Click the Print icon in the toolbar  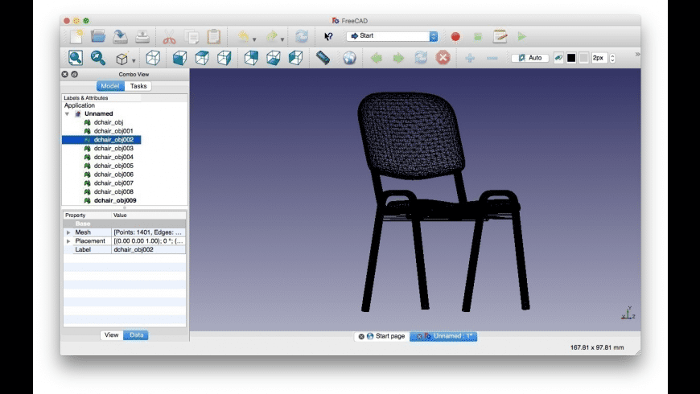pos(142,36)
